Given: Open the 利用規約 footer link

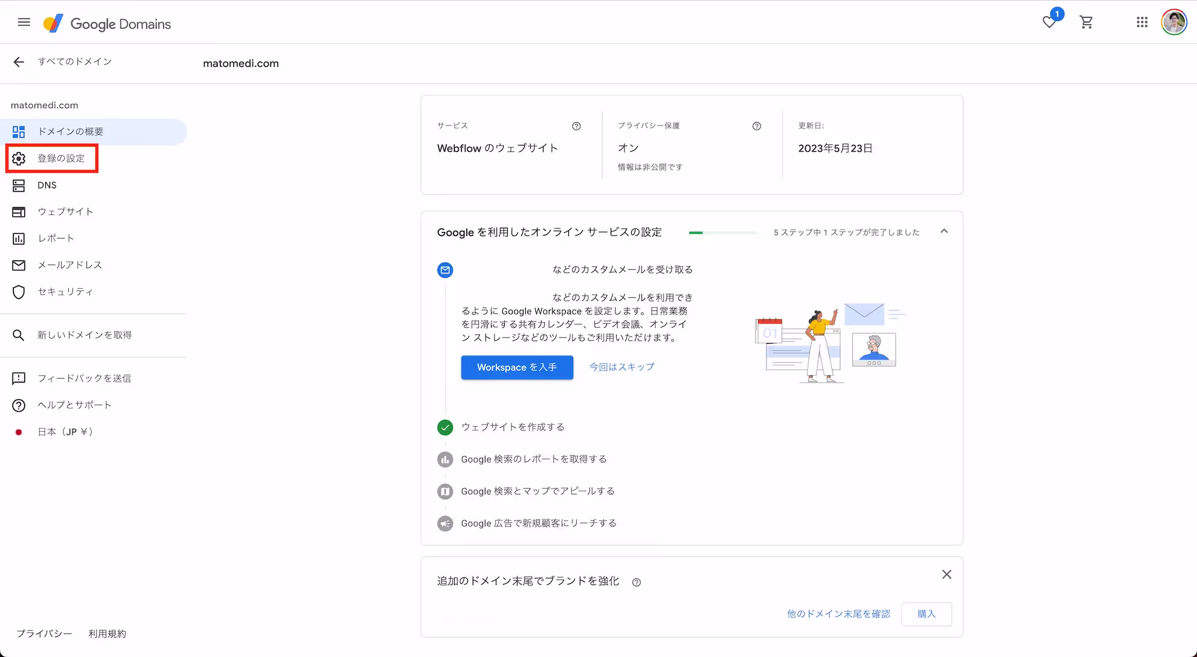Looking at the screenshot, I should [x=107, y=634].
